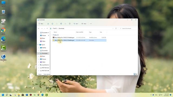The width and height of the screenshot is (173, 97).
Task: Click This PC in address breadcrumb
Action: [55, 29]
